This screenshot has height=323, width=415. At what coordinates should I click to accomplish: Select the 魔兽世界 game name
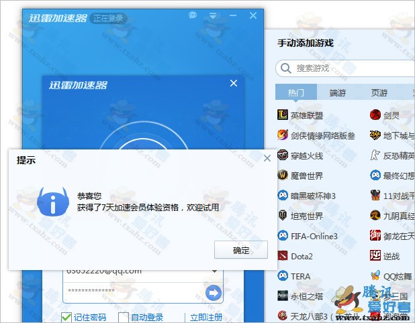(x=306, y=176)
